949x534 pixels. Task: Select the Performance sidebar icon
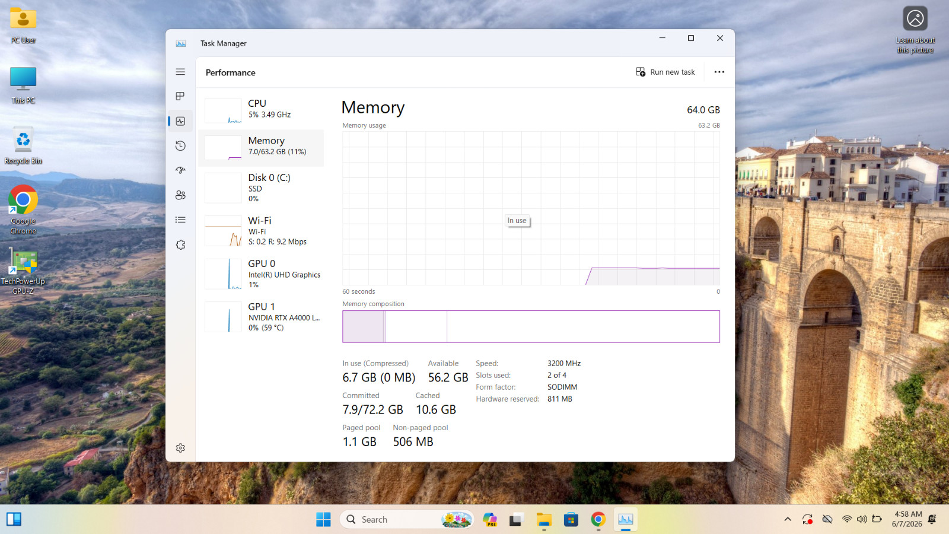tap(180, 121)
